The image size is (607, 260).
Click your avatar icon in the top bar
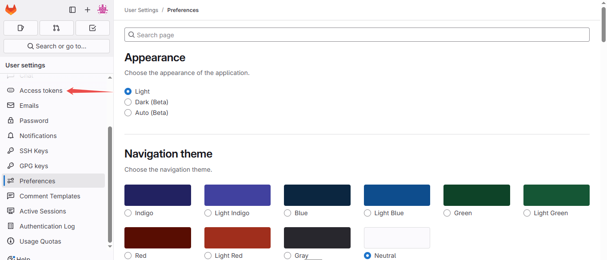tap(103, 9)
